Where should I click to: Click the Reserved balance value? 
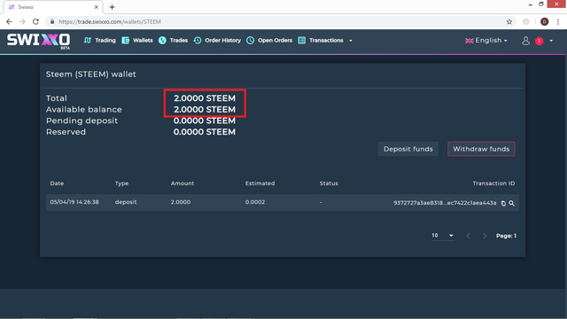205,132
